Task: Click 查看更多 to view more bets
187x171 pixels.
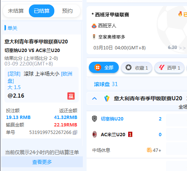Action: pyautogui.click(x=42, y=162)
